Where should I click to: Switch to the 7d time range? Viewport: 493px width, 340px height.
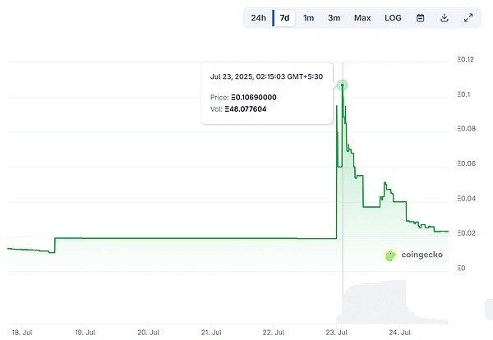(284, 18)
